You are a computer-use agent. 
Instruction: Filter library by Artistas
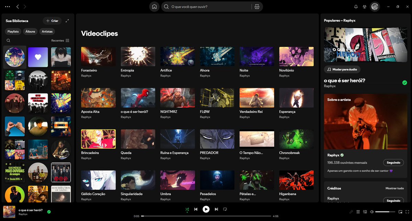coord(47,32)
